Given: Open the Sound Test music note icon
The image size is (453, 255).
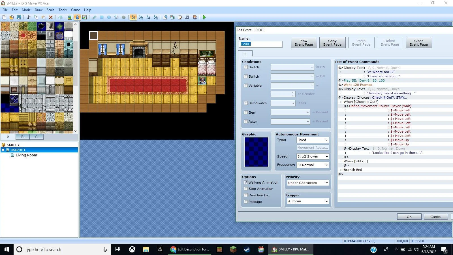Looking at the screenshot, I should [x=187, y=18].
